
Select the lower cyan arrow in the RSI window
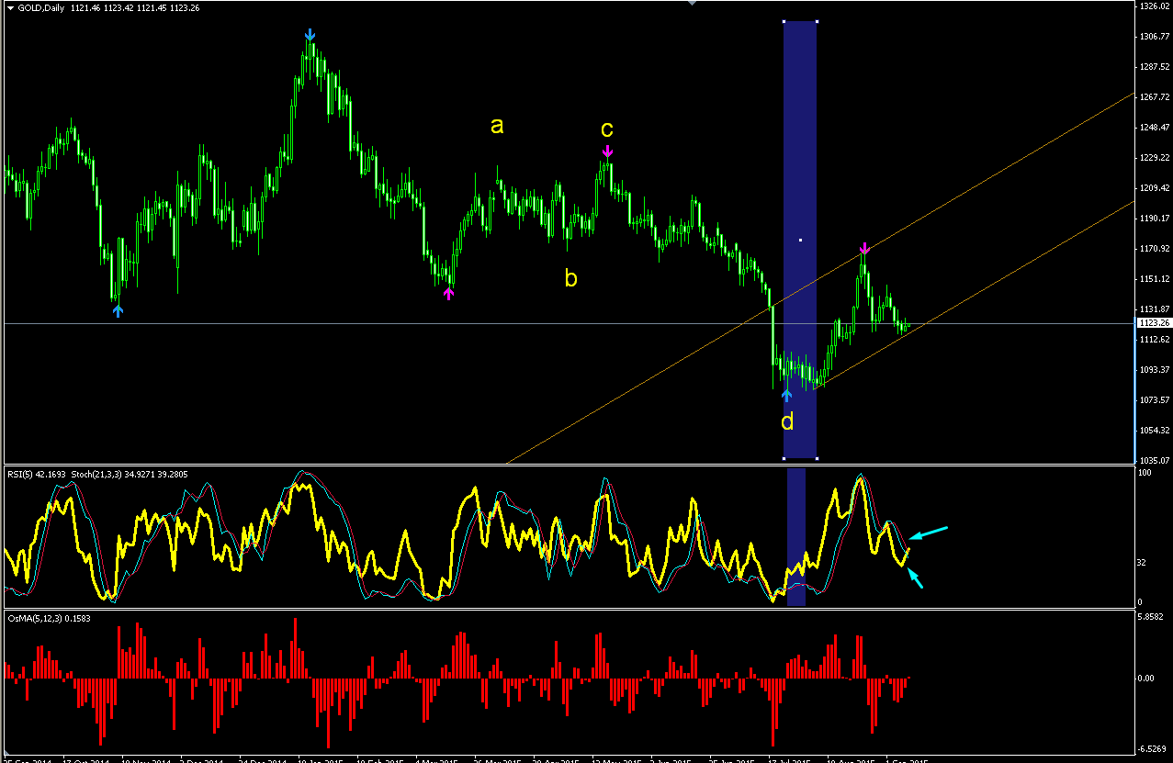[x=915, y=578]
